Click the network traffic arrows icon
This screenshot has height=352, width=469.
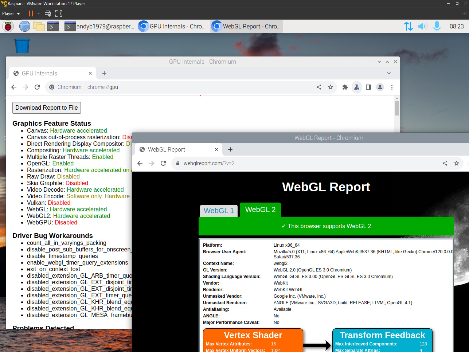point(408,26)
